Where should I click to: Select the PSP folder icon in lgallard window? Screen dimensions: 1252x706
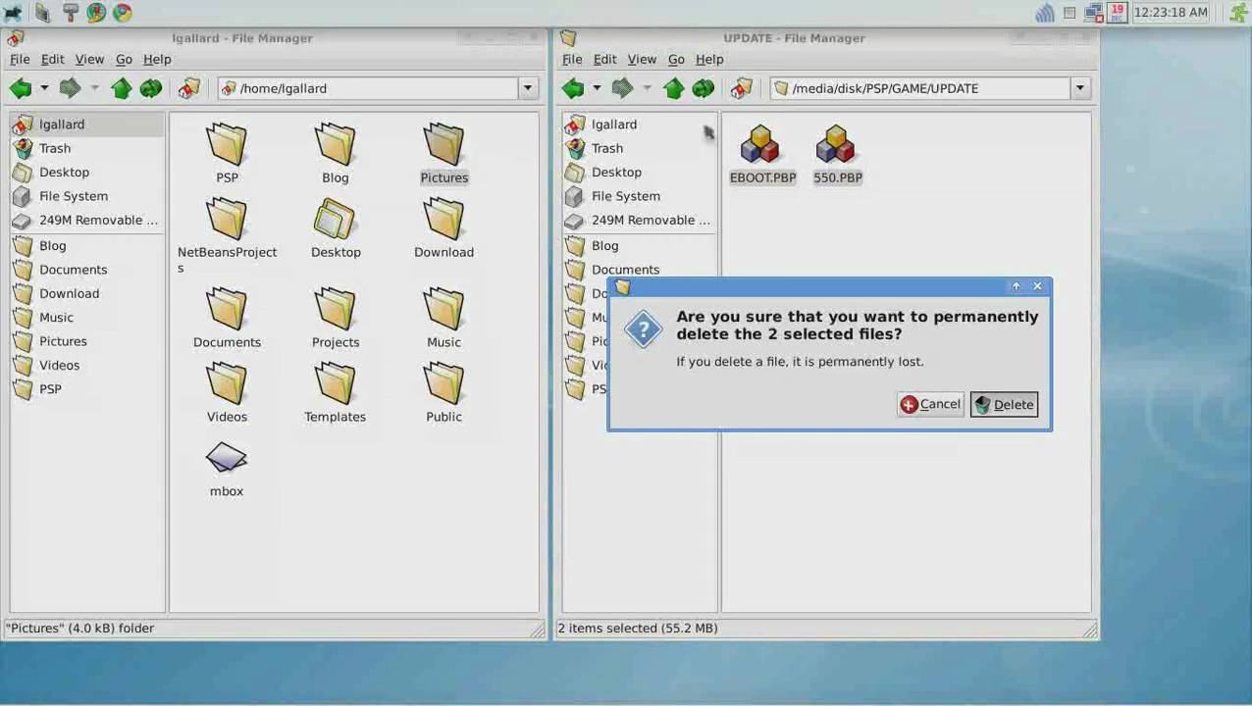point(227,145)
